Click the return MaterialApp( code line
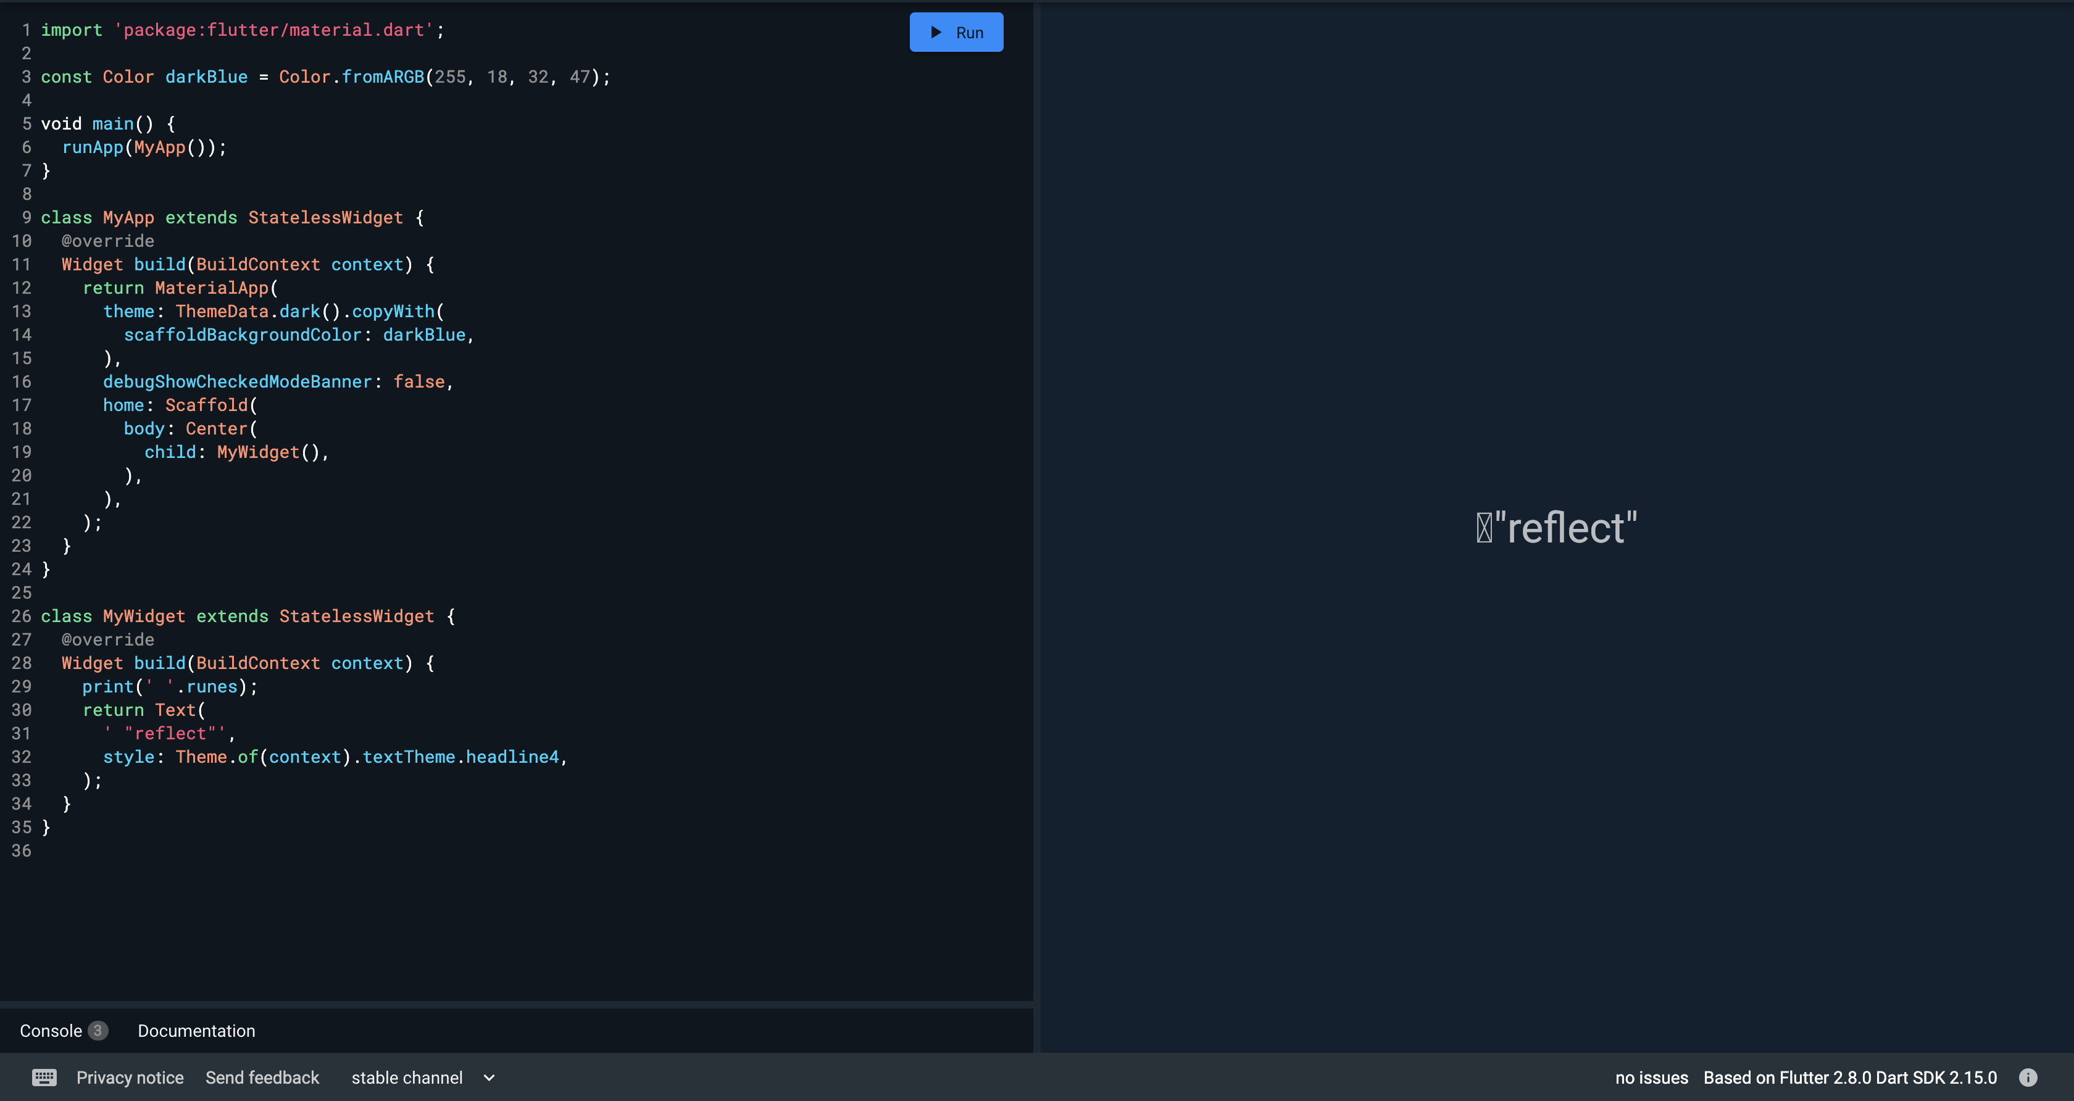 coord(180,288)
